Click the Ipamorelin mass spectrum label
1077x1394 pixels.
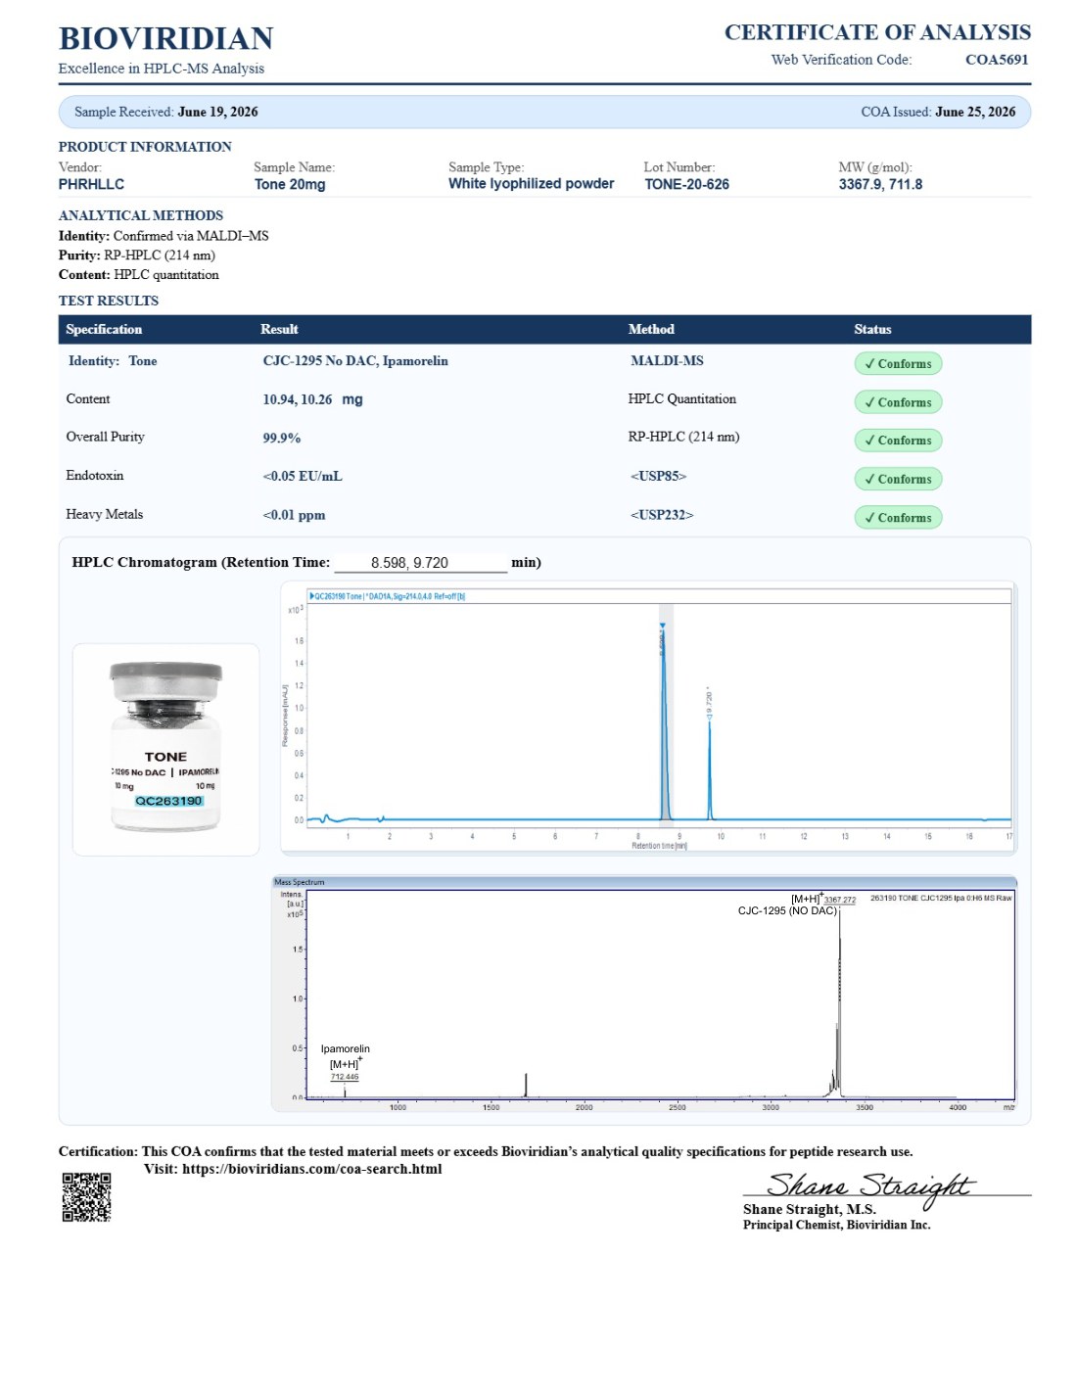tap(346, 1049)
